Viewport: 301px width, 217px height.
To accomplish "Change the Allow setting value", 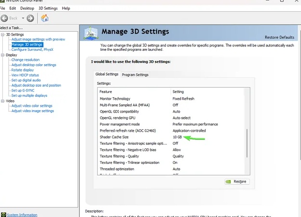I will (177, 150).
